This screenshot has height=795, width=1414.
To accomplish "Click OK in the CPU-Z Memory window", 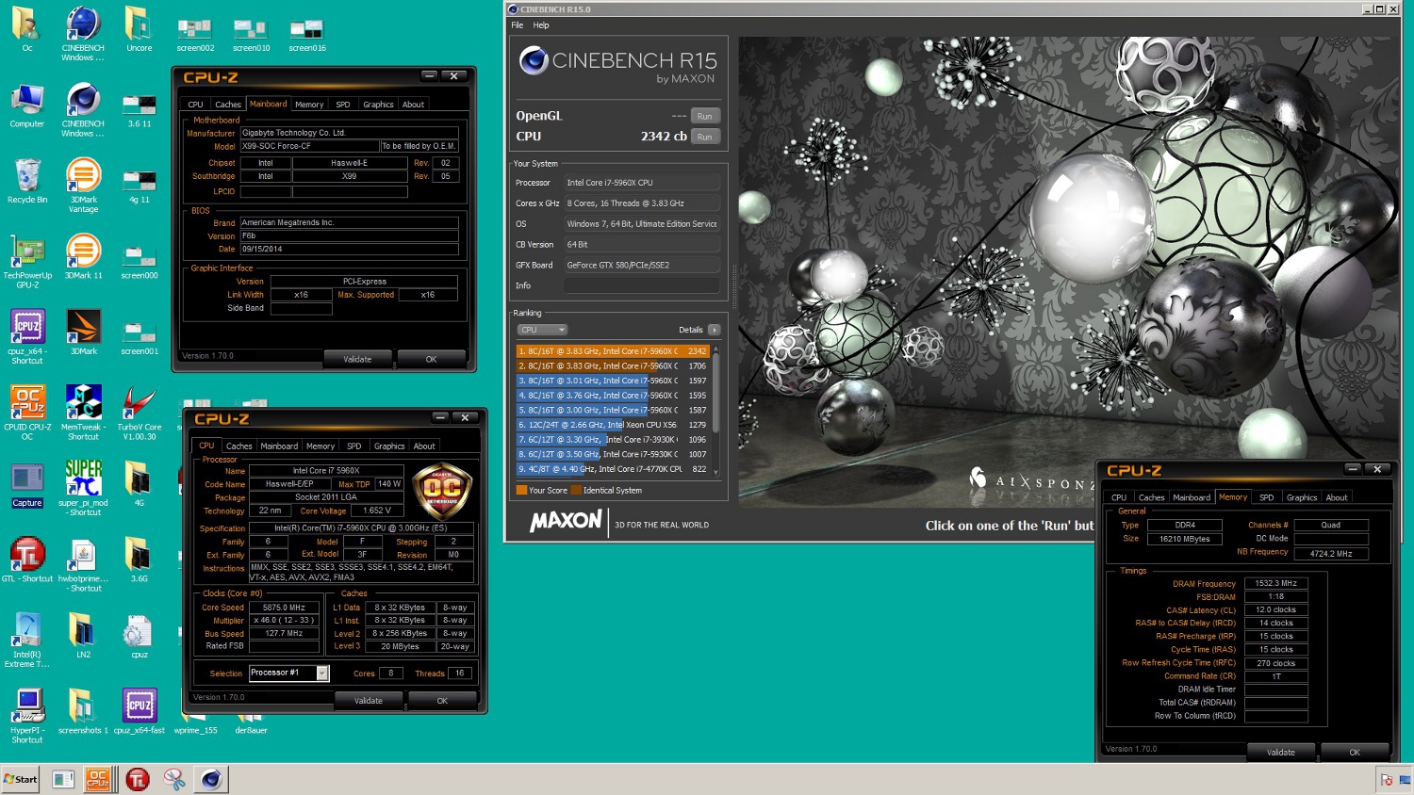I will click(1355, 753).
